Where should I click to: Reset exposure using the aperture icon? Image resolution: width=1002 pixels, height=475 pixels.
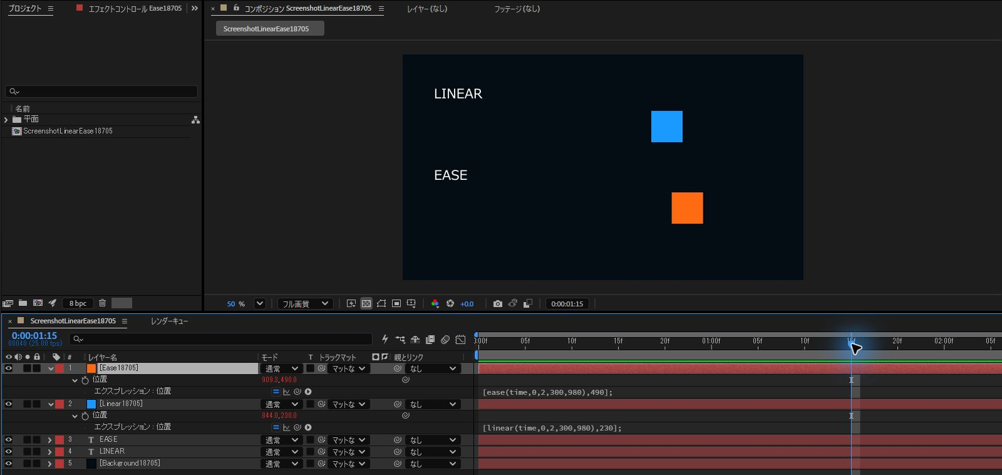click(450, 304)
